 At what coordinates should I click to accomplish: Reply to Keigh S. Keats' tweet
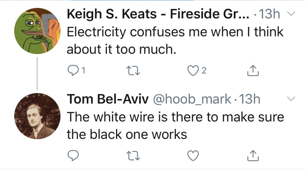click(x=73, y=71)
